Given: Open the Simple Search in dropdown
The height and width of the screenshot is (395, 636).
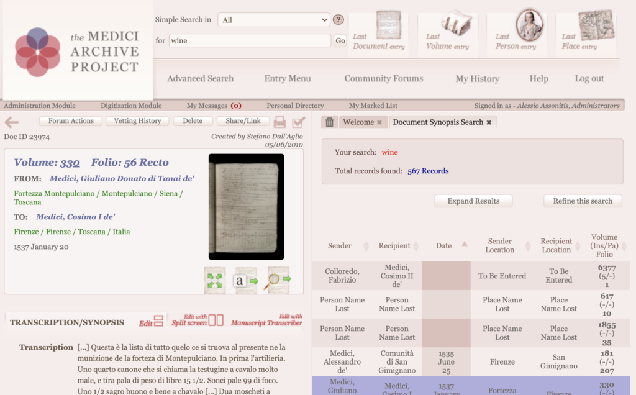Looking at the screenshot, I should click(x=273, y=20).
